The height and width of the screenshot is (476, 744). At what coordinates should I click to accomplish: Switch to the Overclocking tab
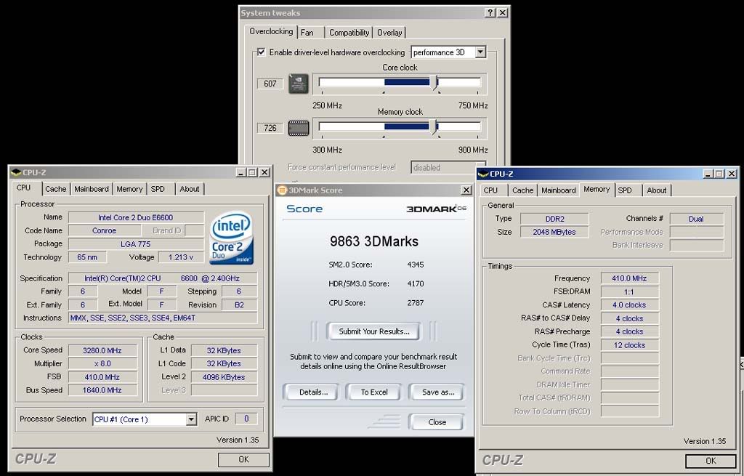271,32
